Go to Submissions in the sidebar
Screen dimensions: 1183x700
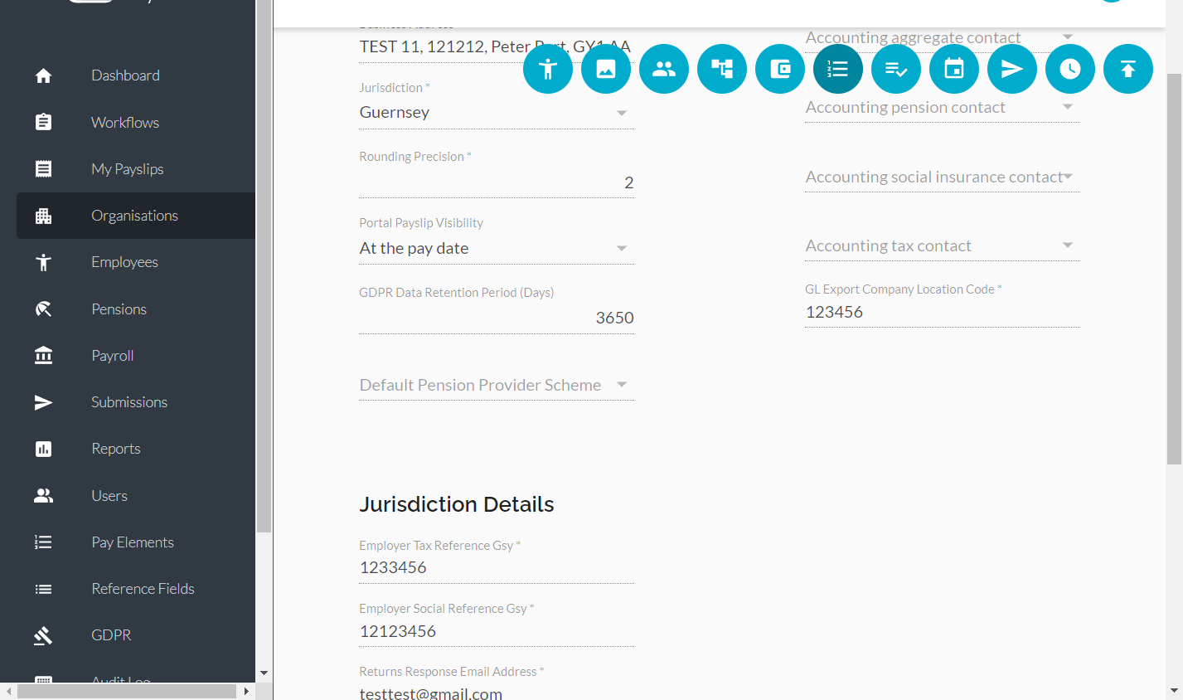click(x=129, y=402)
